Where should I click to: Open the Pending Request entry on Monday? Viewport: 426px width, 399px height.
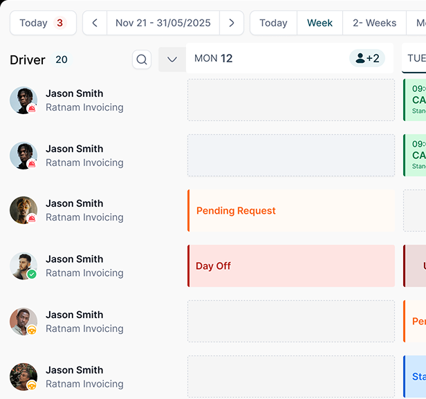[290, 211]
